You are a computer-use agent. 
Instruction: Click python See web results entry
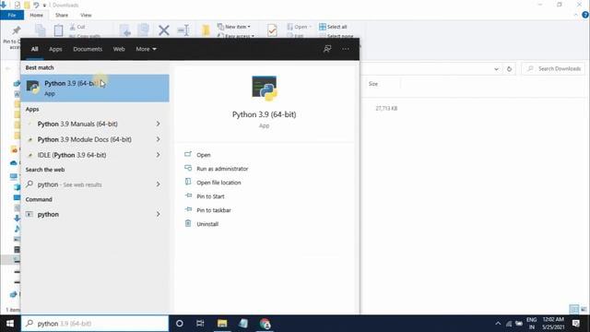pos(70,184)
